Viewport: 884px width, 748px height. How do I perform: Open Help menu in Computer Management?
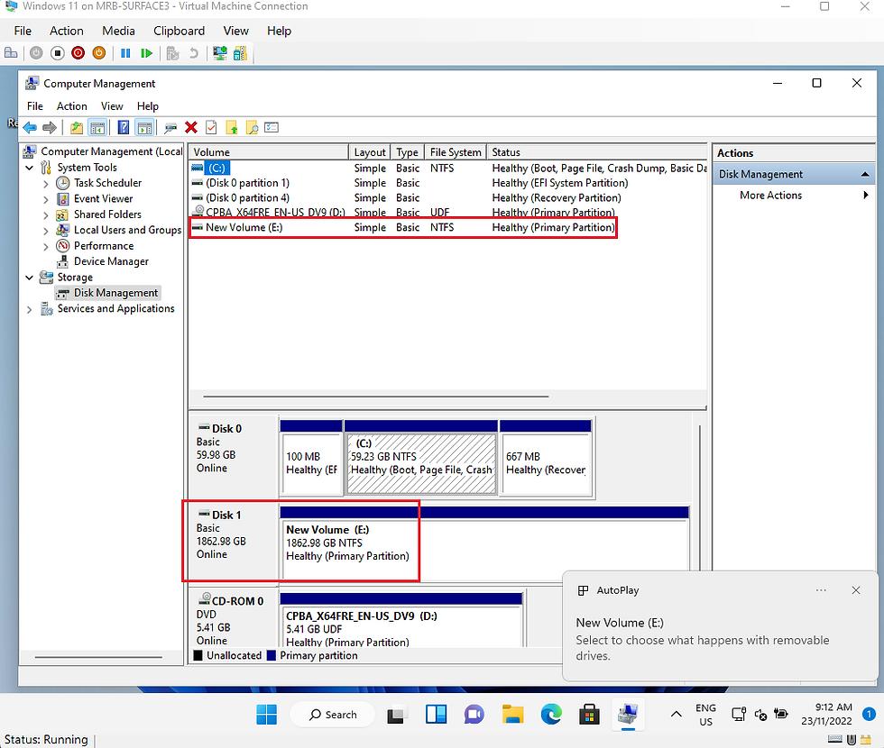tap(148, 106)
